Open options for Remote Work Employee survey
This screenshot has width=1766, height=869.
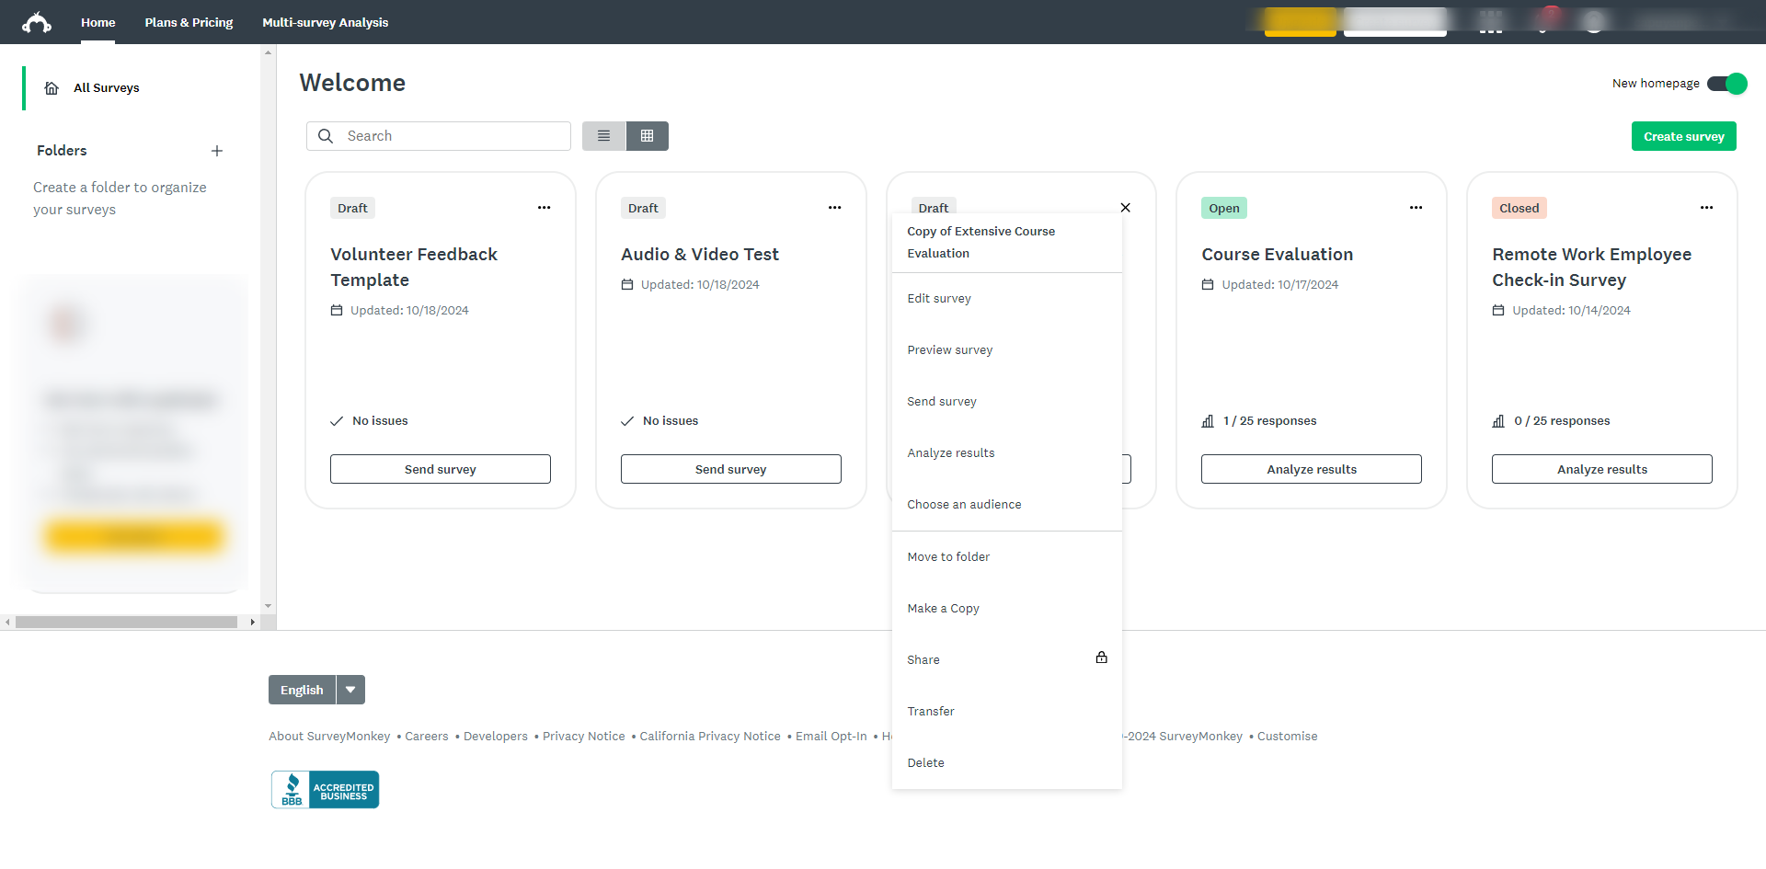tap(1707, 208)
